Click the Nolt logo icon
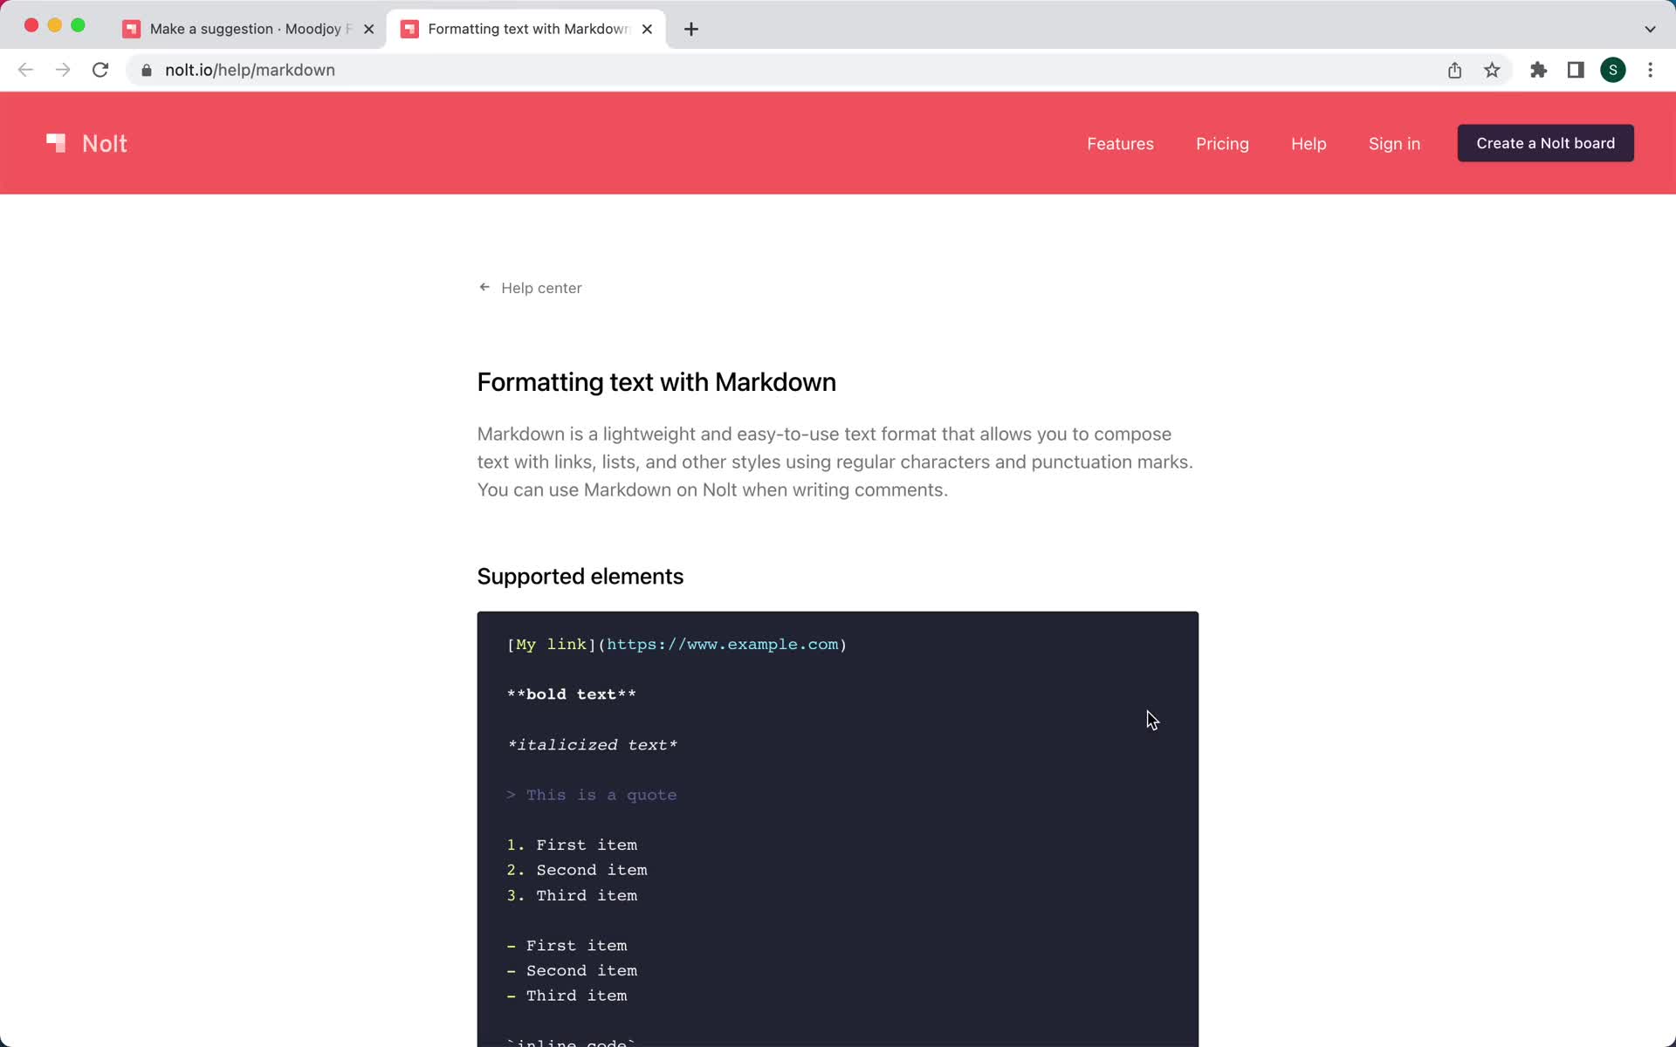 point(56,144)
